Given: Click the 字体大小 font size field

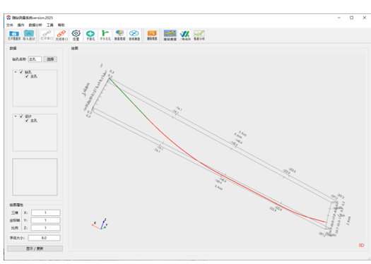Looking at the screenshot, I should (45, 238).
